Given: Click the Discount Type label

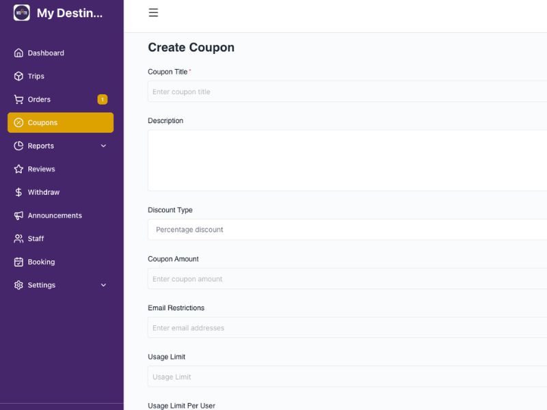Looking at the screenshot, I should [x=170, y=210].
